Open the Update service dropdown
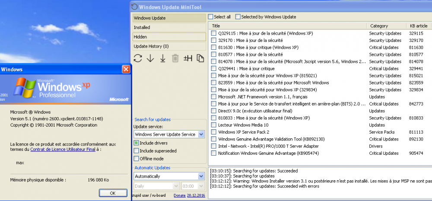Image resolution: width=432 pixels, height=201 pixels. pos(201,134)
